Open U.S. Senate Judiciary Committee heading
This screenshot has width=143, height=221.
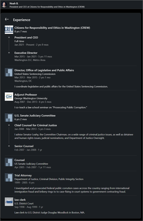click(x=35, y=115)
